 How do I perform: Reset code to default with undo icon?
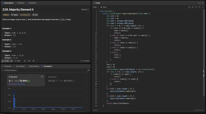tap(199, 7)
